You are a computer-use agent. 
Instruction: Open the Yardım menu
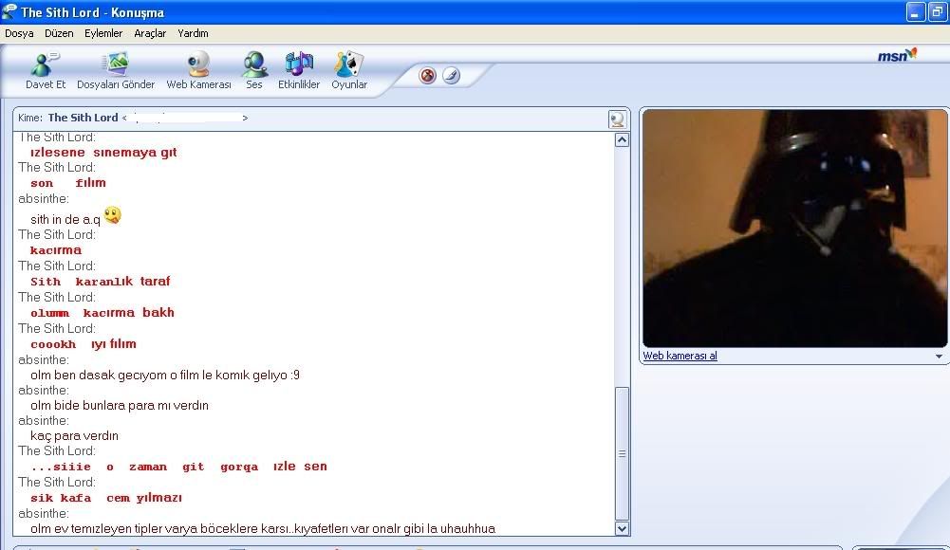194,33
